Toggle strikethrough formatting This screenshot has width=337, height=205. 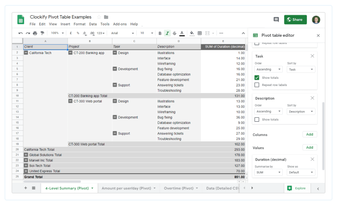(174, 33)
